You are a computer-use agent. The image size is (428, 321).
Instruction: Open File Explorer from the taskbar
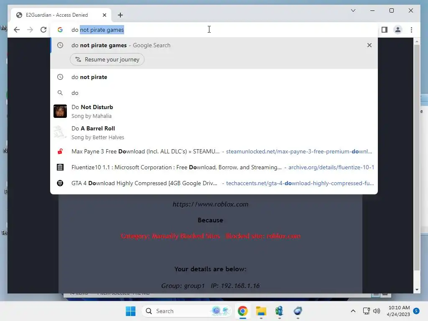(x=261, y=311)
